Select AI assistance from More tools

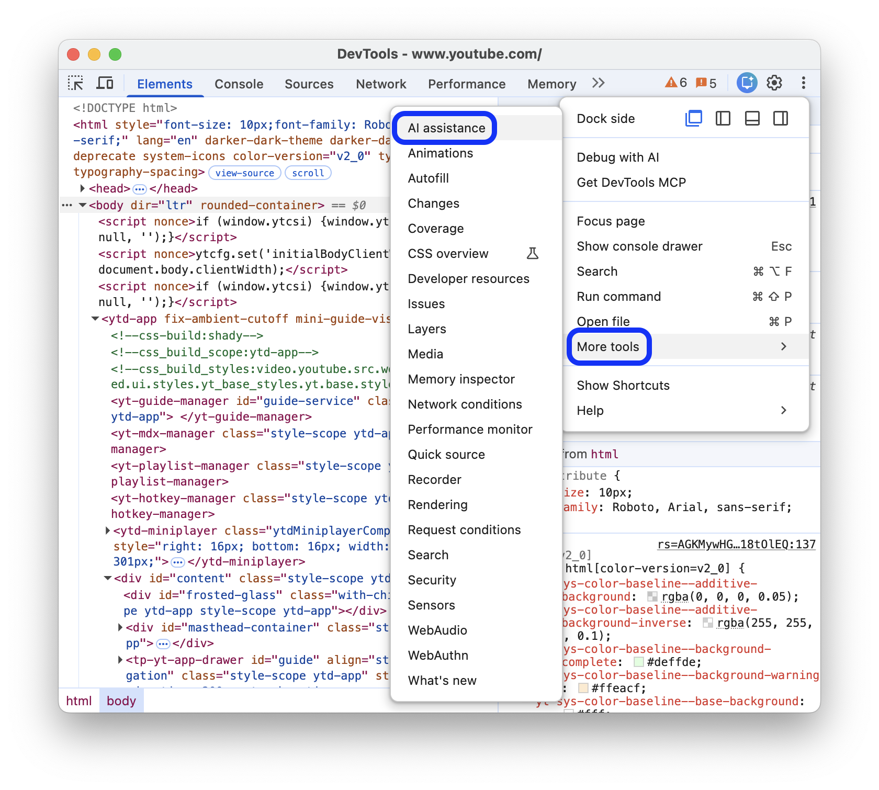pyautogui.click(x=476, y=128)
